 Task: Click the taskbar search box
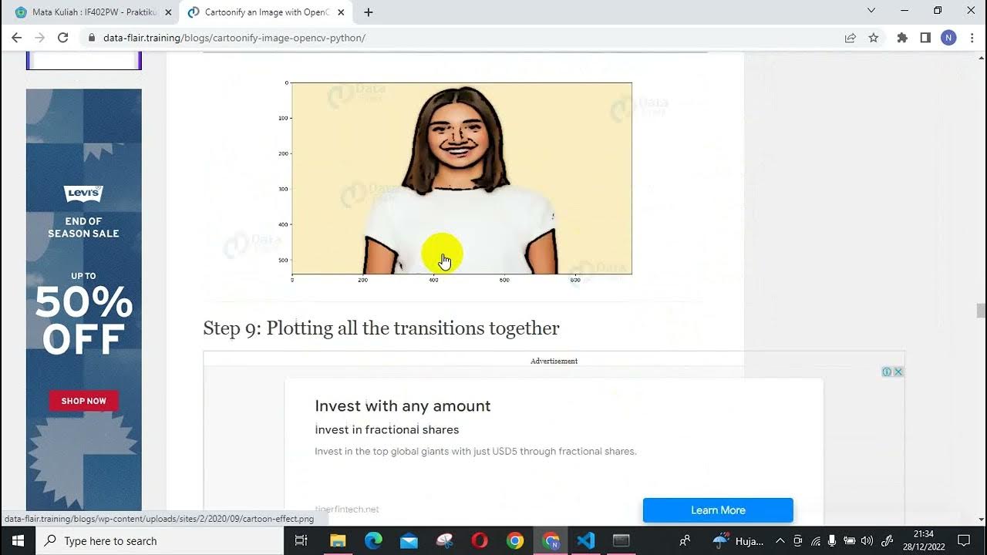point(160,540)
